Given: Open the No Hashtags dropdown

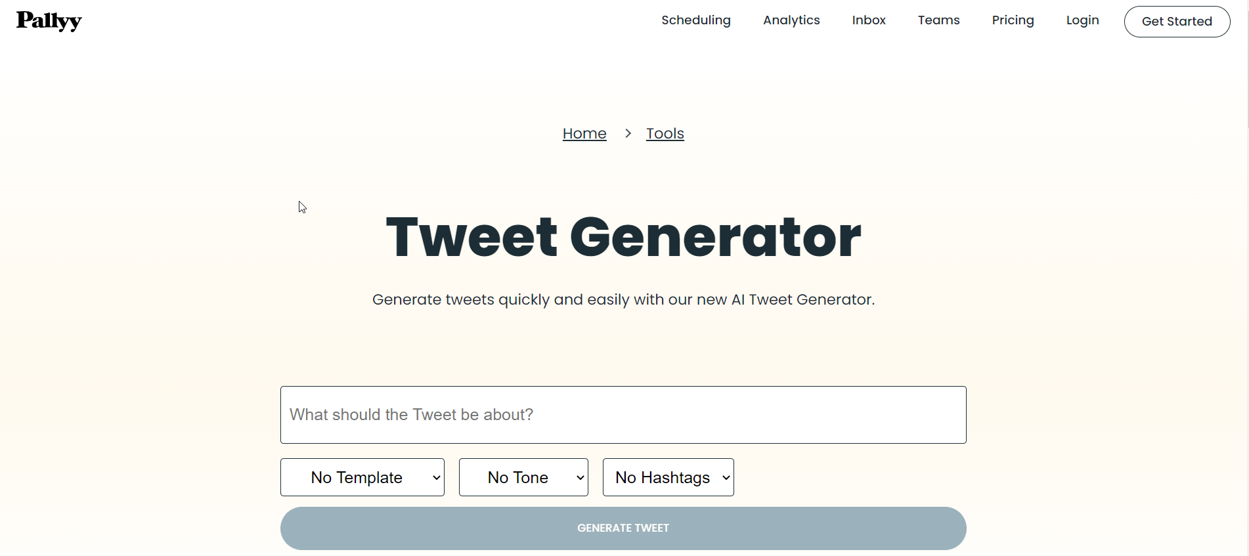Looking at the screenshot, I should tap(667, 477).
